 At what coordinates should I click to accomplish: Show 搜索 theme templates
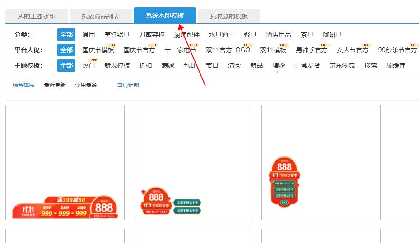pos(371,65)
